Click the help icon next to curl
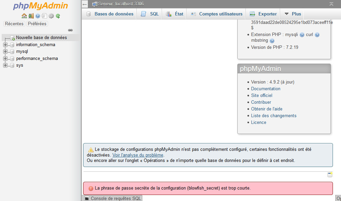Screen dimensions: 341x201 click(317, 35)
